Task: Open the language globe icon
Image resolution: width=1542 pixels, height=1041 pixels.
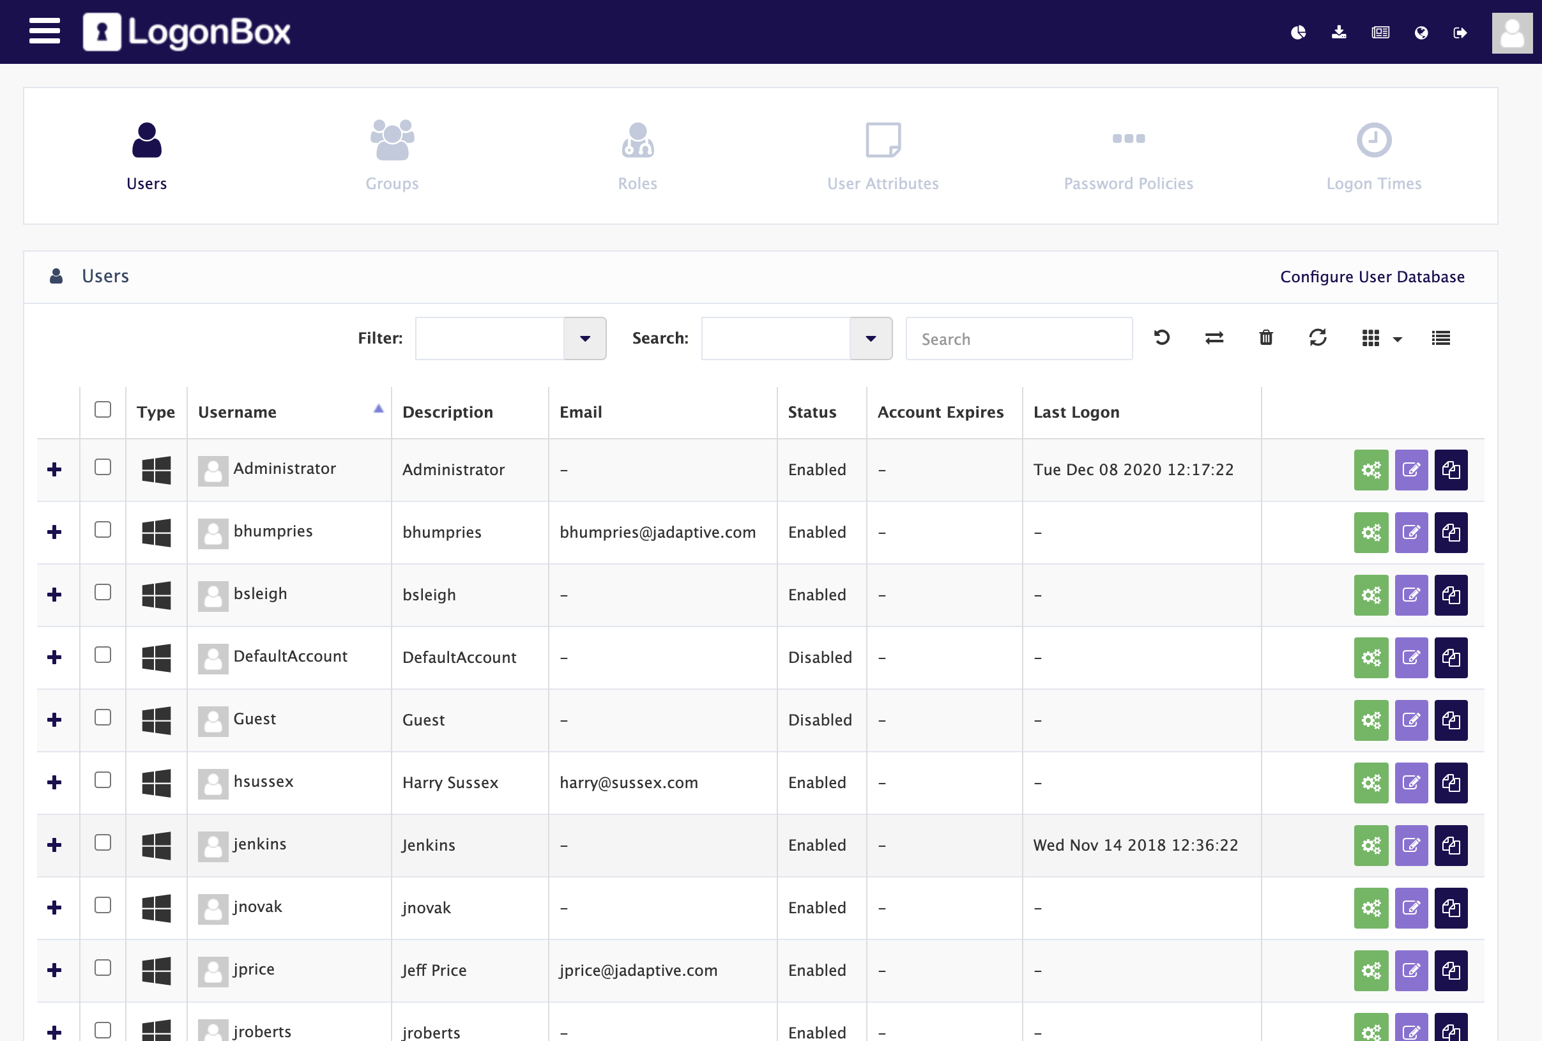Action: (1420, 32)
